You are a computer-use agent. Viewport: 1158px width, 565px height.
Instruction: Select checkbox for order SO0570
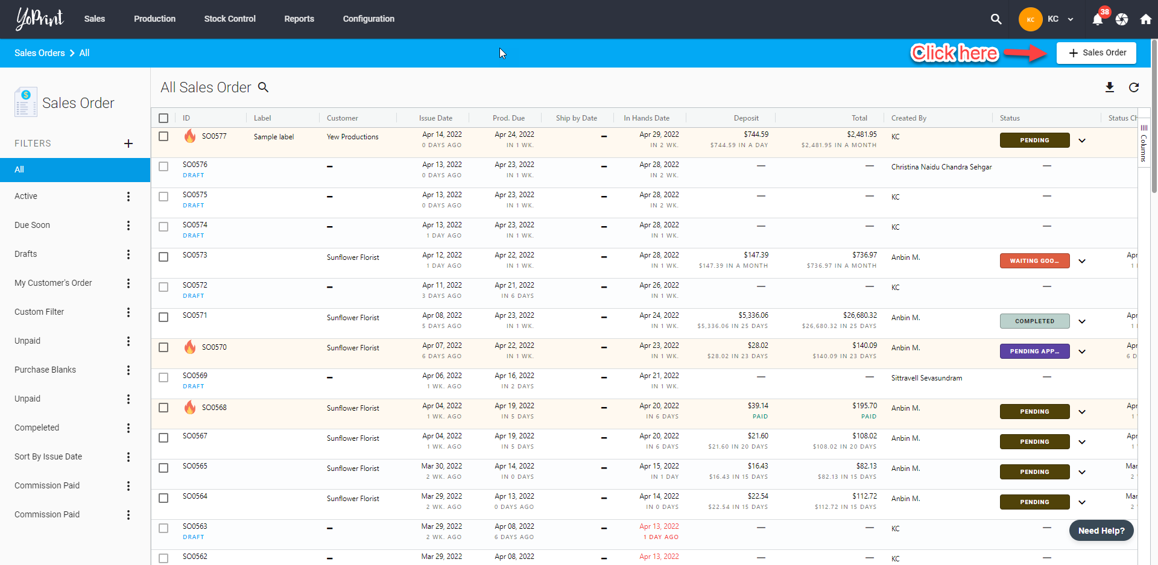pyautogui.click(x=163, y=347)
